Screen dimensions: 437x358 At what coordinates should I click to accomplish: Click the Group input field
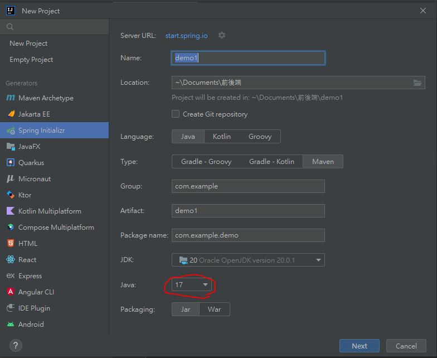(x=248, y=186)
